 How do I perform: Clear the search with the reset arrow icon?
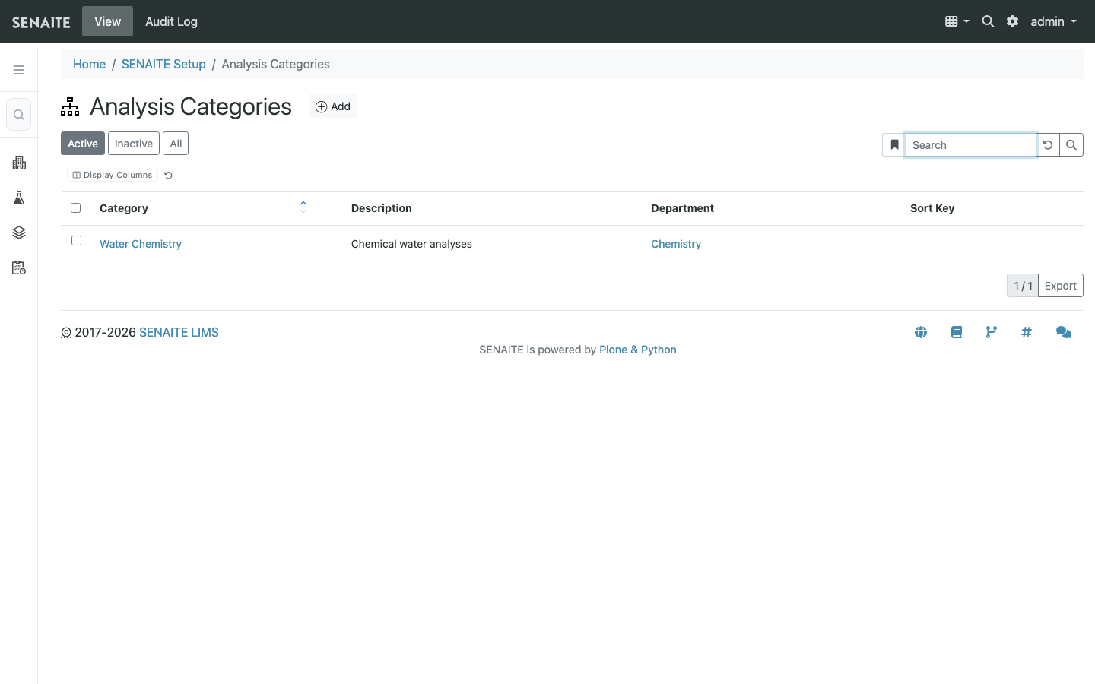(x=1048, y=144)
